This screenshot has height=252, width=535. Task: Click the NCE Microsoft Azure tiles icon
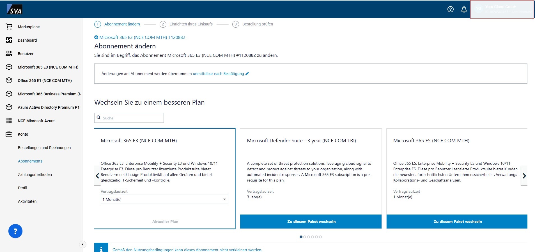click(9, 121)
